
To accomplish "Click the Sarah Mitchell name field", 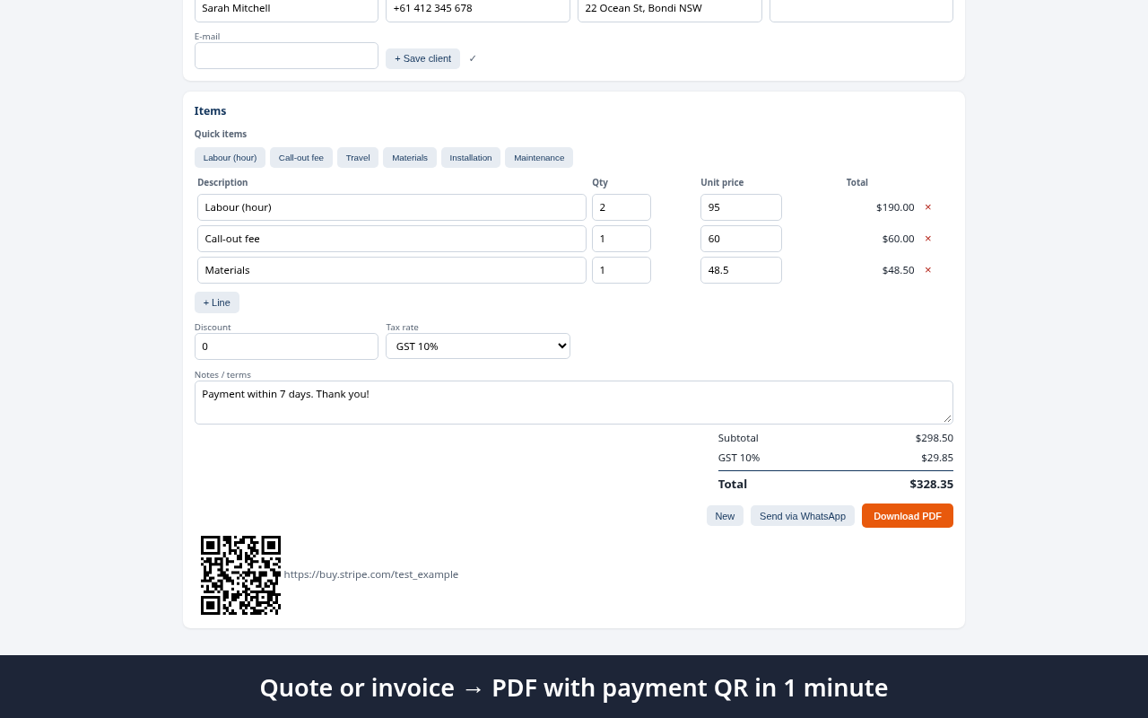I will point(286,9).
